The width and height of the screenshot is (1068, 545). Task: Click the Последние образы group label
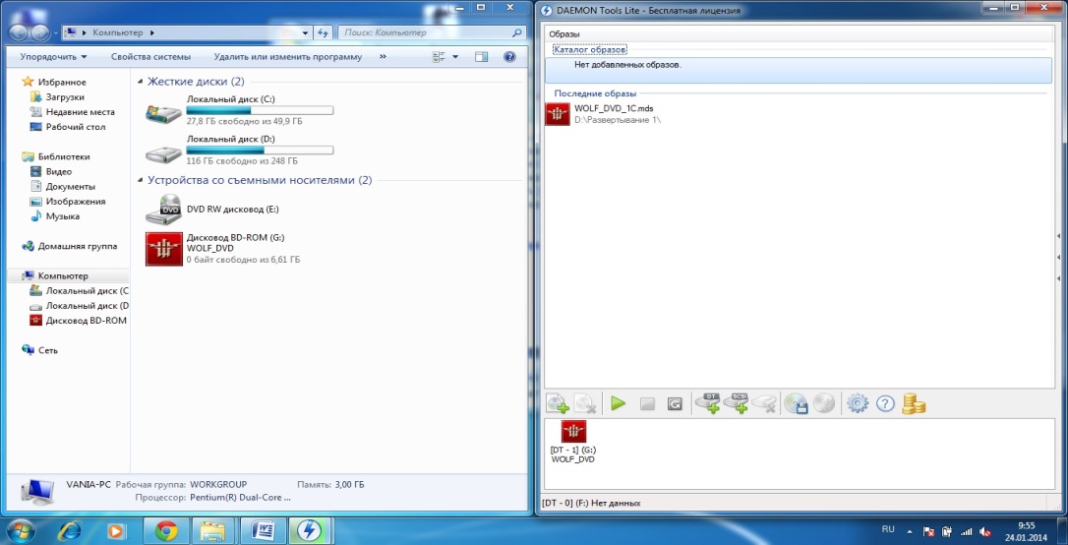coord(595,93)
